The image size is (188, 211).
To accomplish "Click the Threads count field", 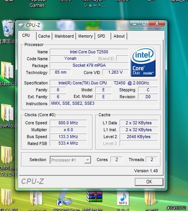I will click(152, 160).
